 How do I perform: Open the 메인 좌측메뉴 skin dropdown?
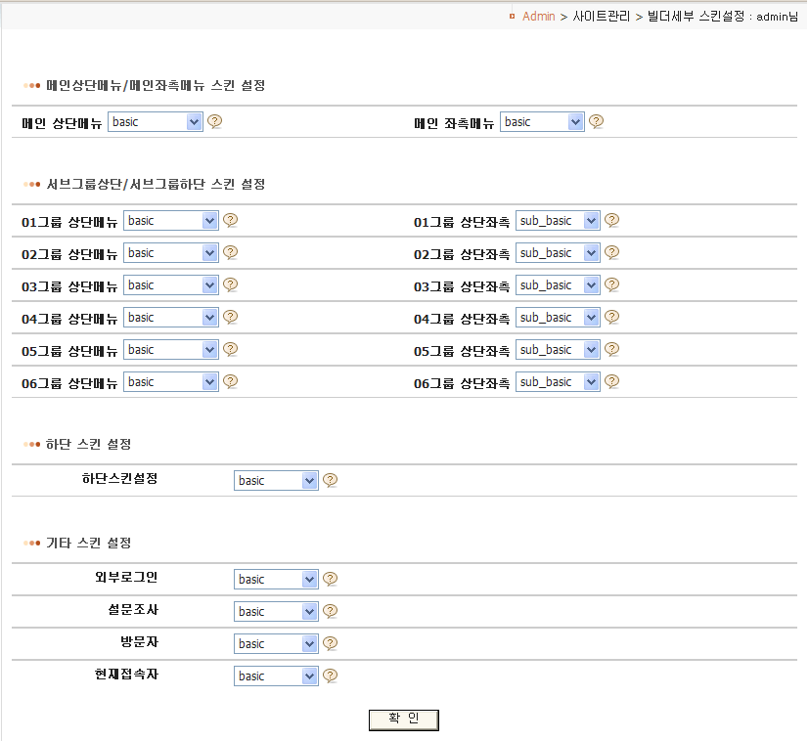pyautogui.click(x=542, y=122)
